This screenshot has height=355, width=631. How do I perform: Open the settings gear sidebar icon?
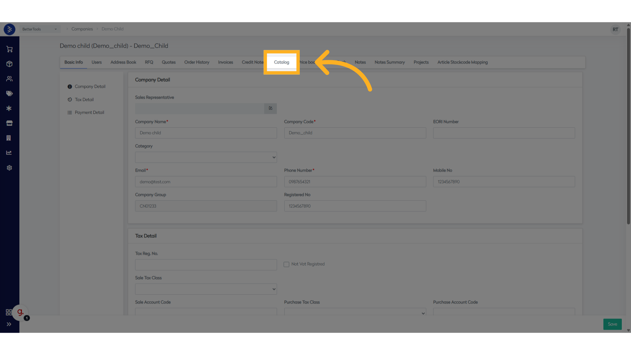(x=9, y=168)
